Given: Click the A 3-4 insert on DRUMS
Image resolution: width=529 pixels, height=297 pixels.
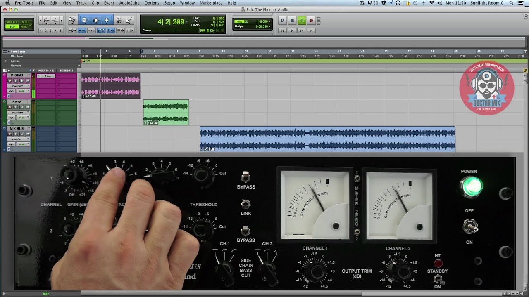Looking at the screenshot, I should click(x=46, y=76).
